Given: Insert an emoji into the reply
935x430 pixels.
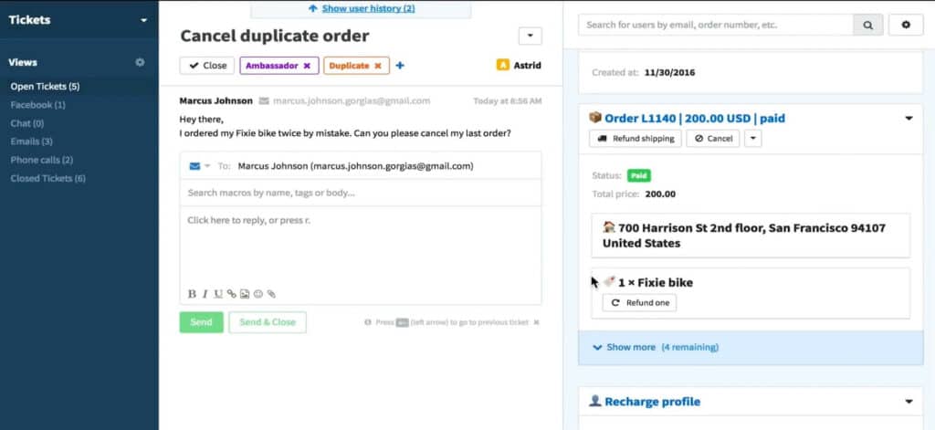Looking at the screenshot, I should 258,294.
